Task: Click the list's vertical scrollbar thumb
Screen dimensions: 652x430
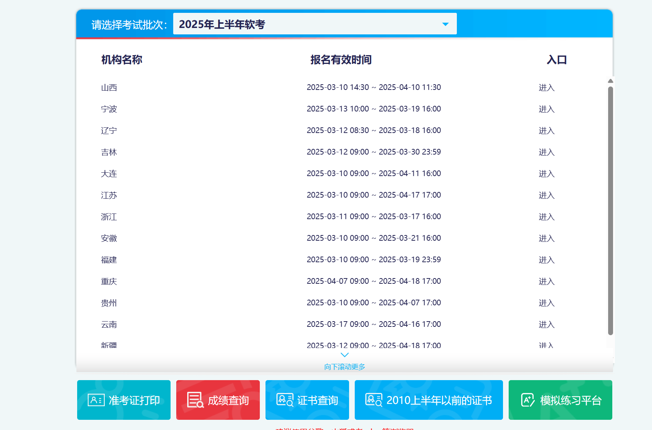Action: click(610, 211)
